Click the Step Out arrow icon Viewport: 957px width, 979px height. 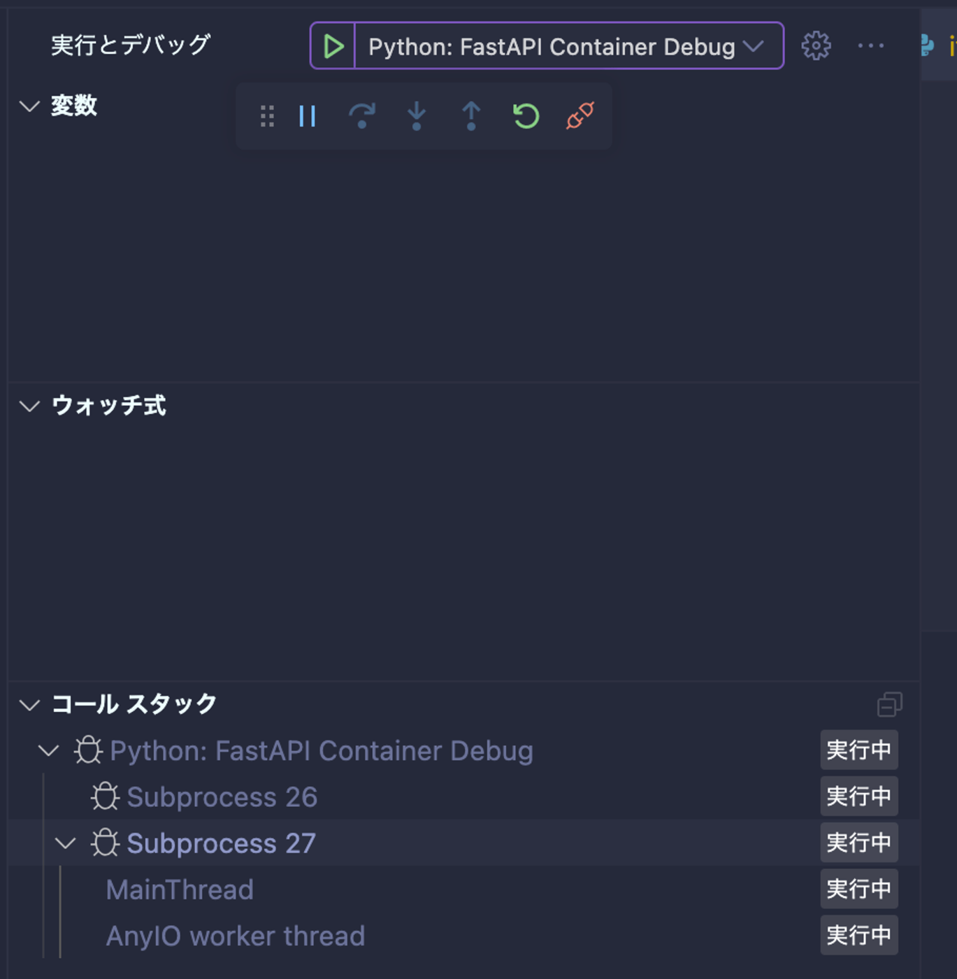coord(471,116)
